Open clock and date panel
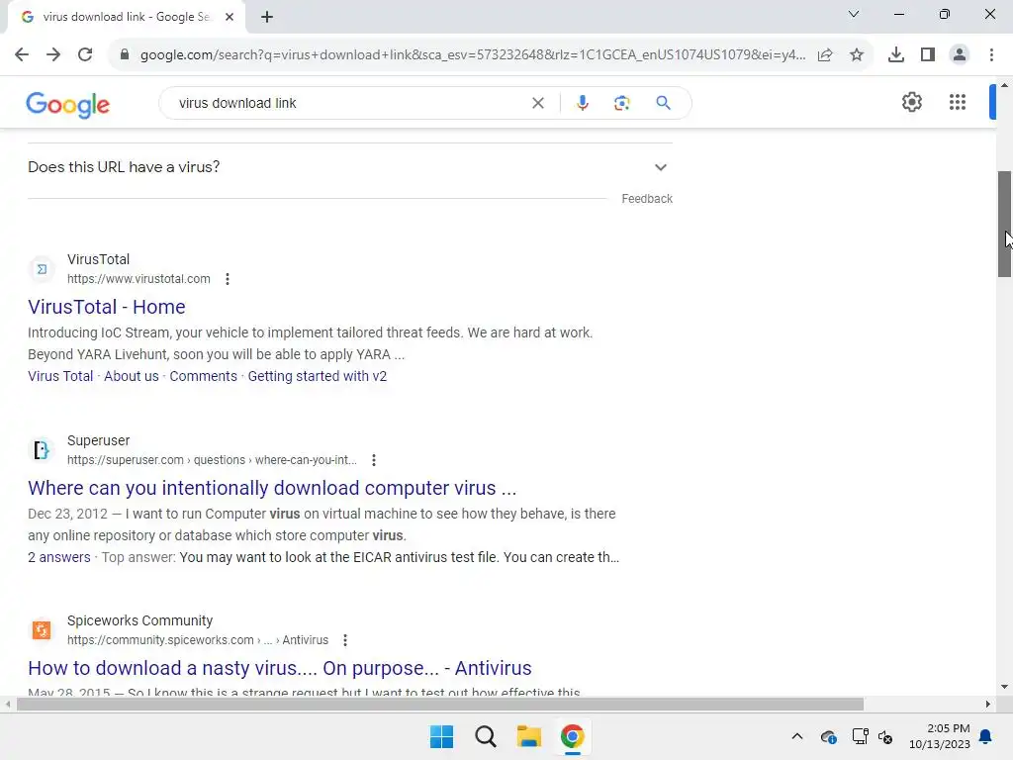Screen dimensions: 1013x760 tap(940, 736)
